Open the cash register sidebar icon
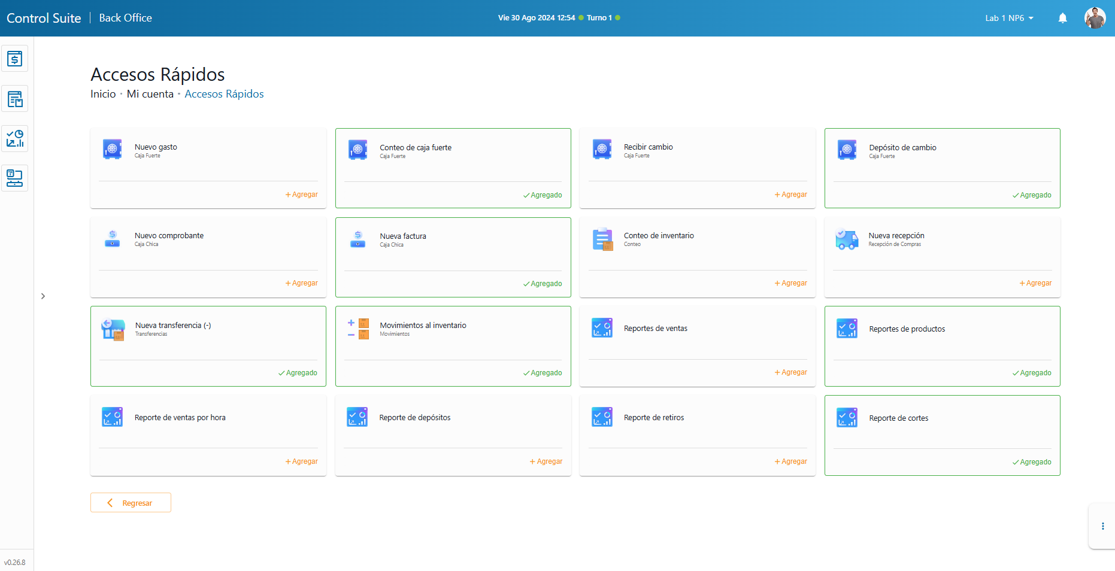This screenshot has width=1115, height=571. point(14,59)
